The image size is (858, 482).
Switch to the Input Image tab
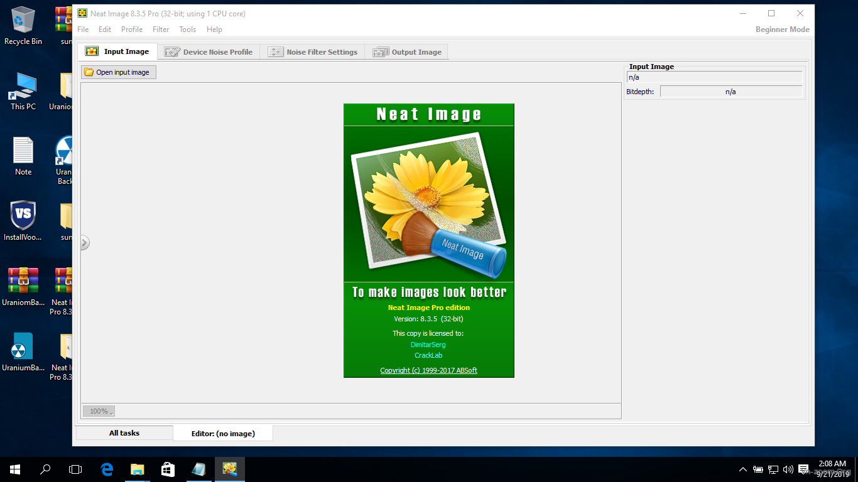coord(117,51)
